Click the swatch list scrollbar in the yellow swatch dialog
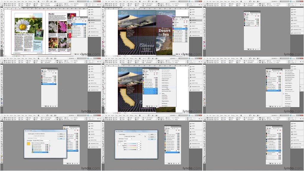This screenshot has width=304, height=171. pos(49,148)
